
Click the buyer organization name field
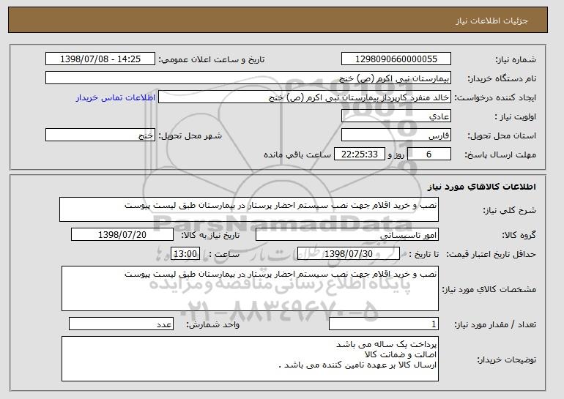[248, 78]
